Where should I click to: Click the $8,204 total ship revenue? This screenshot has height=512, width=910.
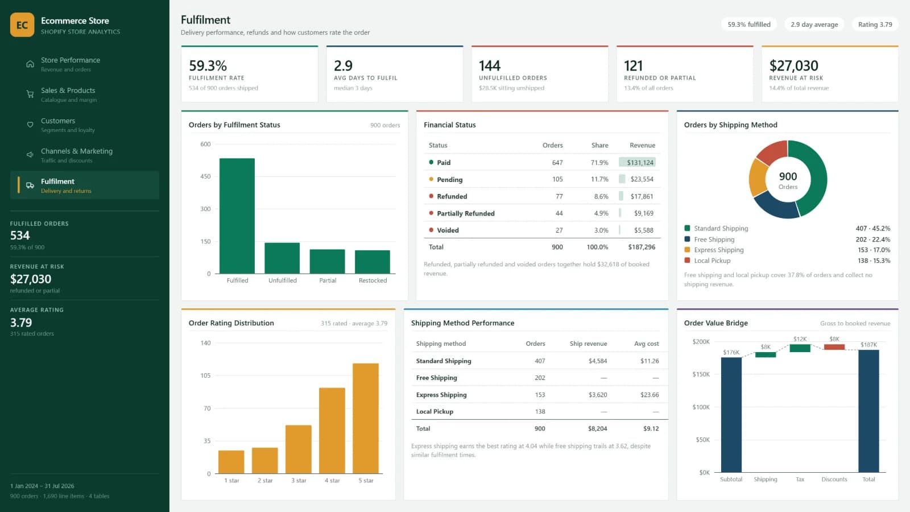597,428
